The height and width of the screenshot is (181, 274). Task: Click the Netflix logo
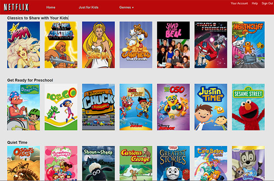tap(16, 7)
